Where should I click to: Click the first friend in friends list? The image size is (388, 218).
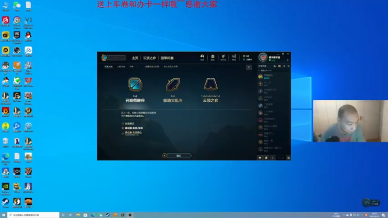pos(273,77)
